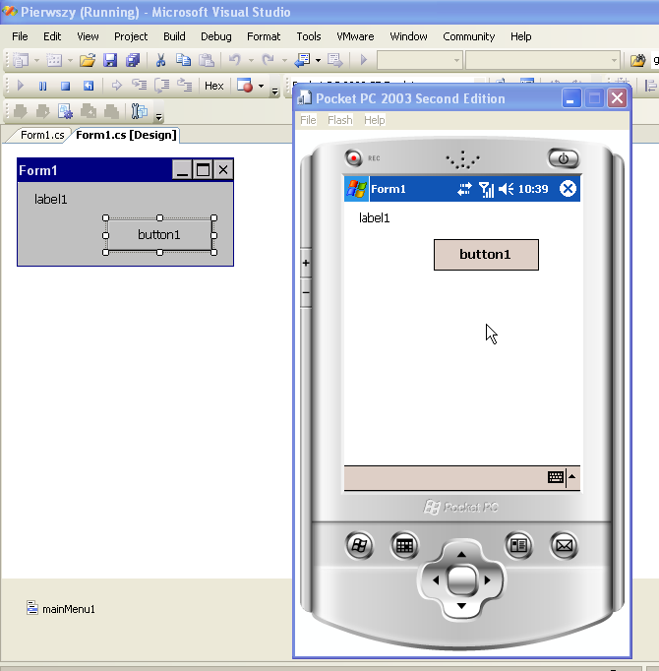Expand the emulator input method arrow
The image size is (659, 671).
(572, 477)
